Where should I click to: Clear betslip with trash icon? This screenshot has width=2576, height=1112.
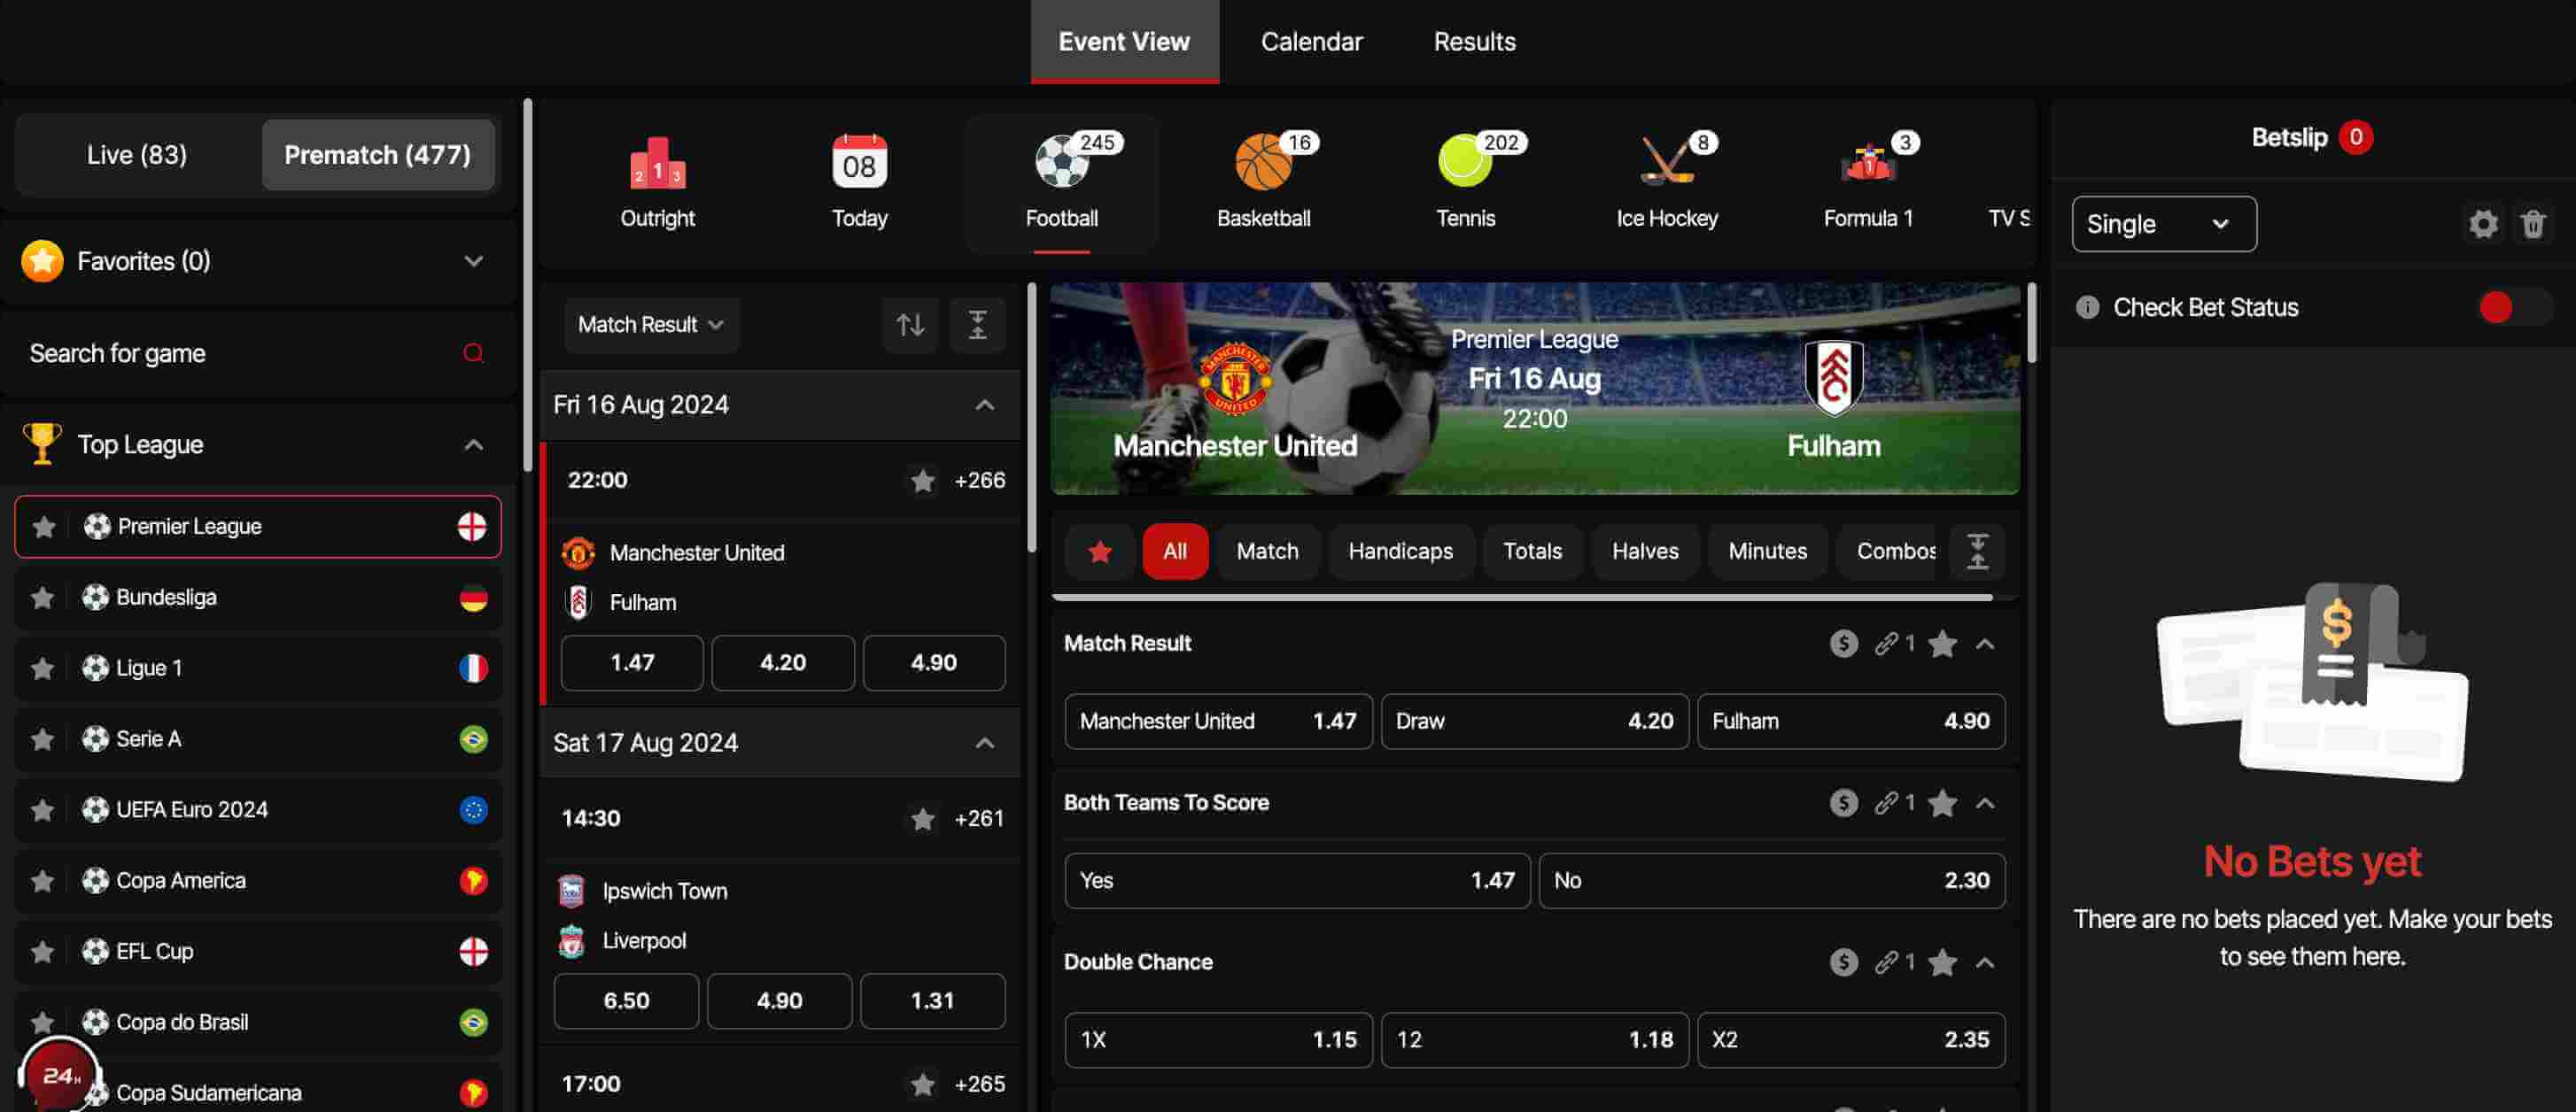(2533, 224)
